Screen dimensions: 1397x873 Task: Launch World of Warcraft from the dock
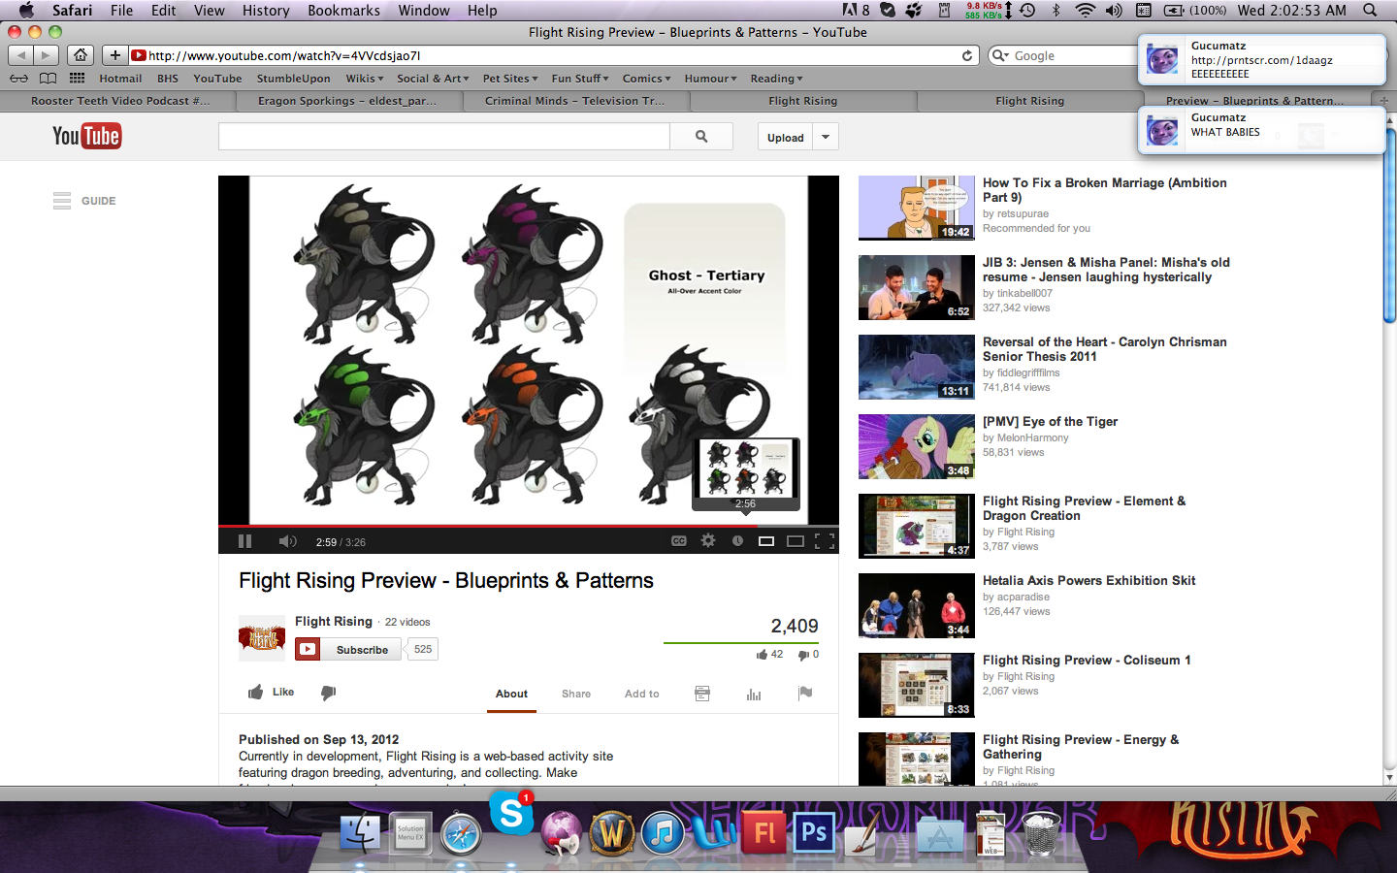coord(612,832)
